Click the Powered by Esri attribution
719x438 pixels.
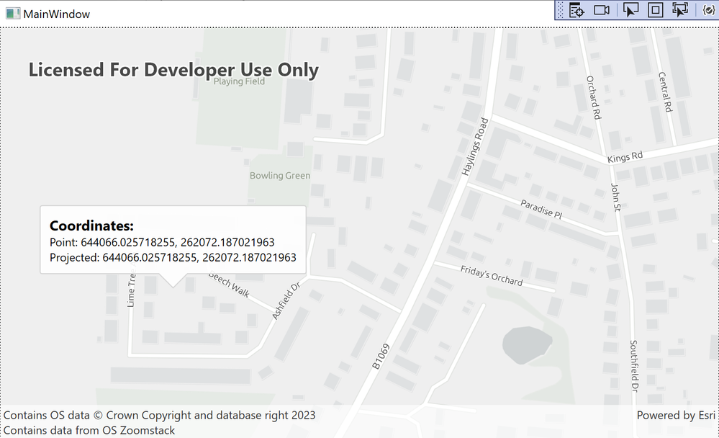pyautogui.click(x=676, y=415)
